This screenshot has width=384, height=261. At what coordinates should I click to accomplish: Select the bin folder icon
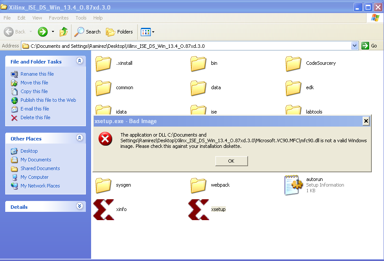click(198, 64)
